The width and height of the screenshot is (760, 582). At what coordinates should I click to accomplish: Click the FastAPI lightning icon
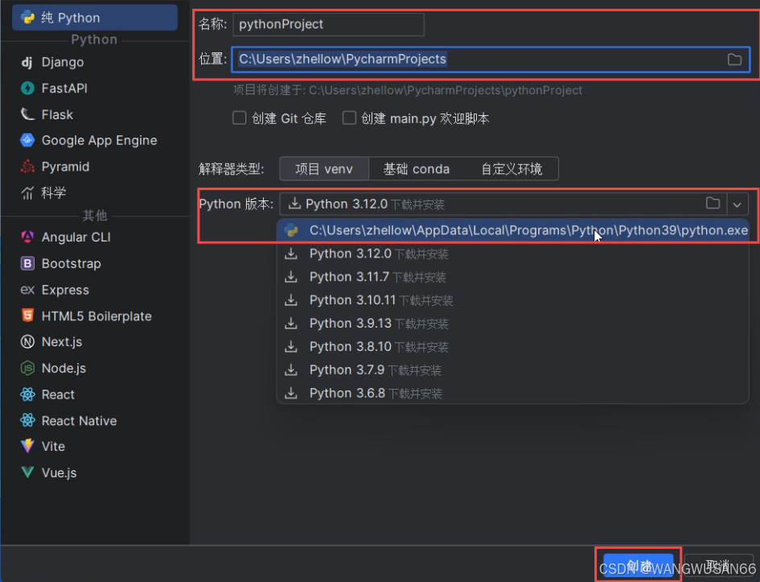click(27, 89)
